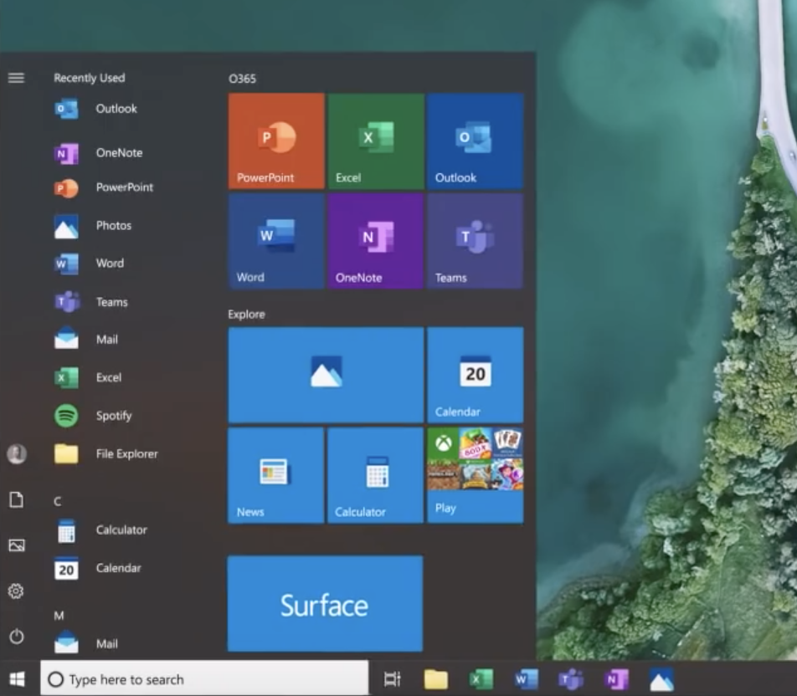Jump via letter M header
The height and width of the screenshot is (696, 797).
59,616
